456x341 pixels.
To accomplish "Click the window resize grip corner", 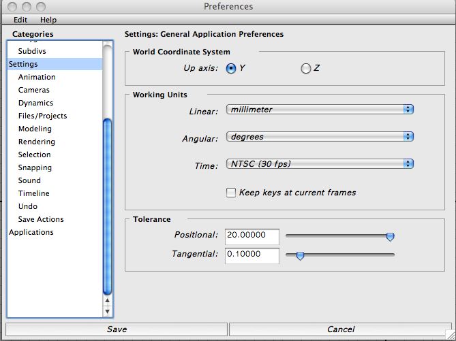I will [x=450, y=335].
